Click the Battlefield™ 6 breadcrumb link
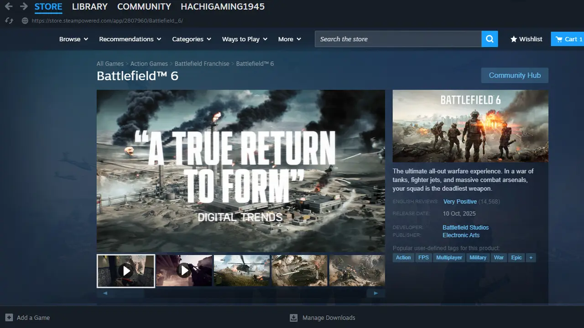584x328 pixels. 255,64
